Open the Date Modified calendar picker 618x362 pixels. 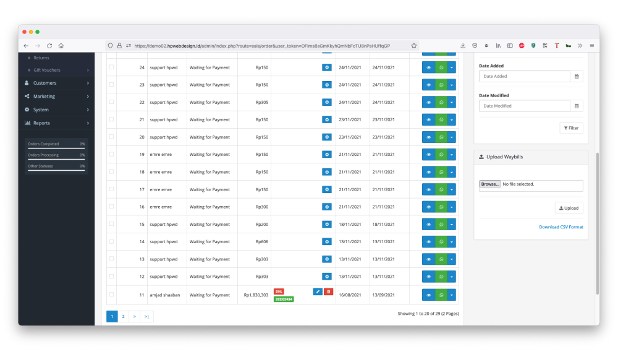(x=577, y=106)
